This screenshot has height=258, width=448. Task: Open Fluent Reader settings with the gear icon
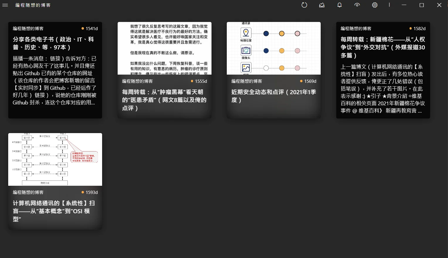[x=374, y=5]
